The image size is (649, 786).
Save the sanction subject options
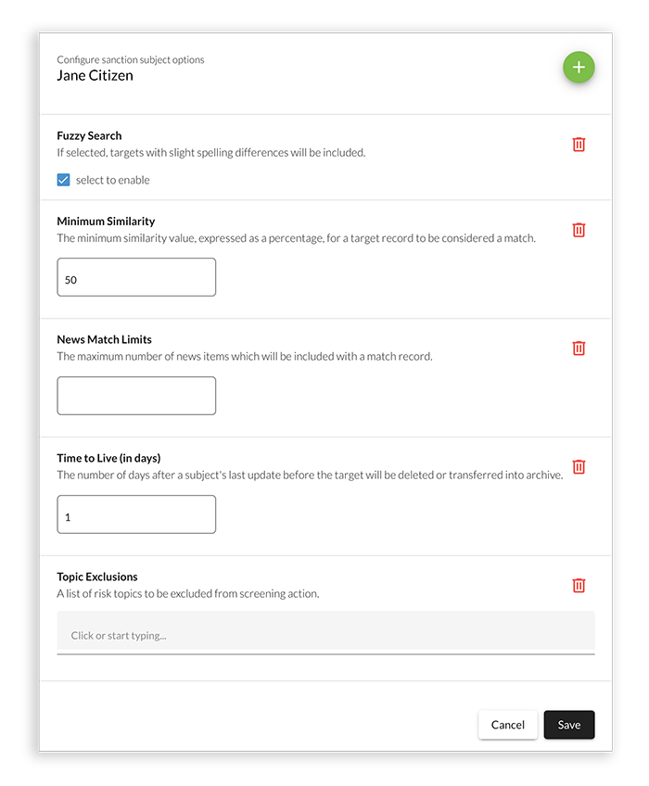(x=569, y=725)
